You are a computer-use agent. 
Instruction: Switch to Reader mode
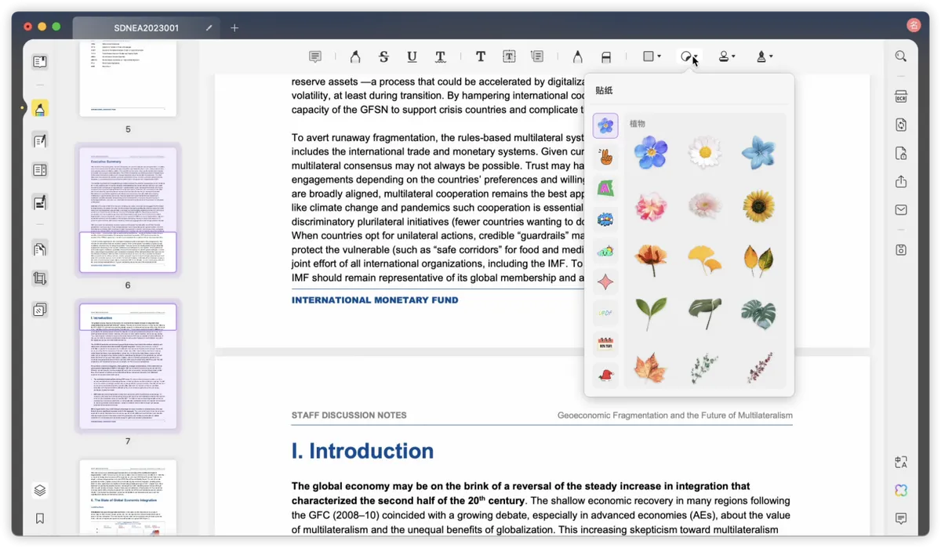pos(40,62)
